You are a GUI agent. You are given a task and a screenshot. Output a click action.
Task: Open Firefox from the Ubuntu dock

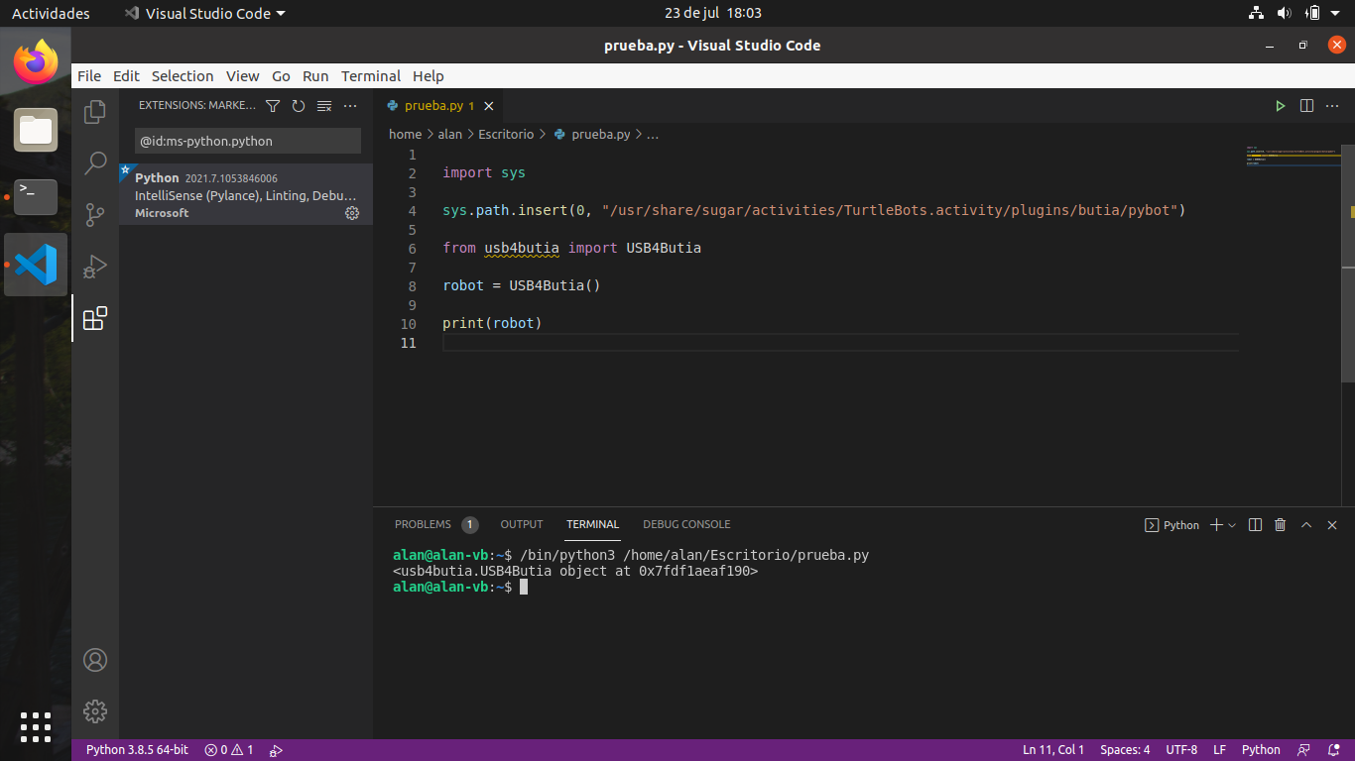[x=36, y=63]
